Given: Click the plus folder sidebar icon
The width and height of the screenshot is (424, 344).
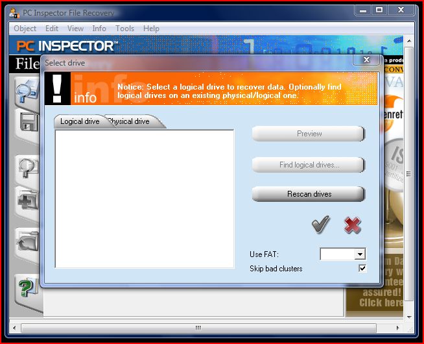Looking at the screenshot, I should (x=28, y=201).
